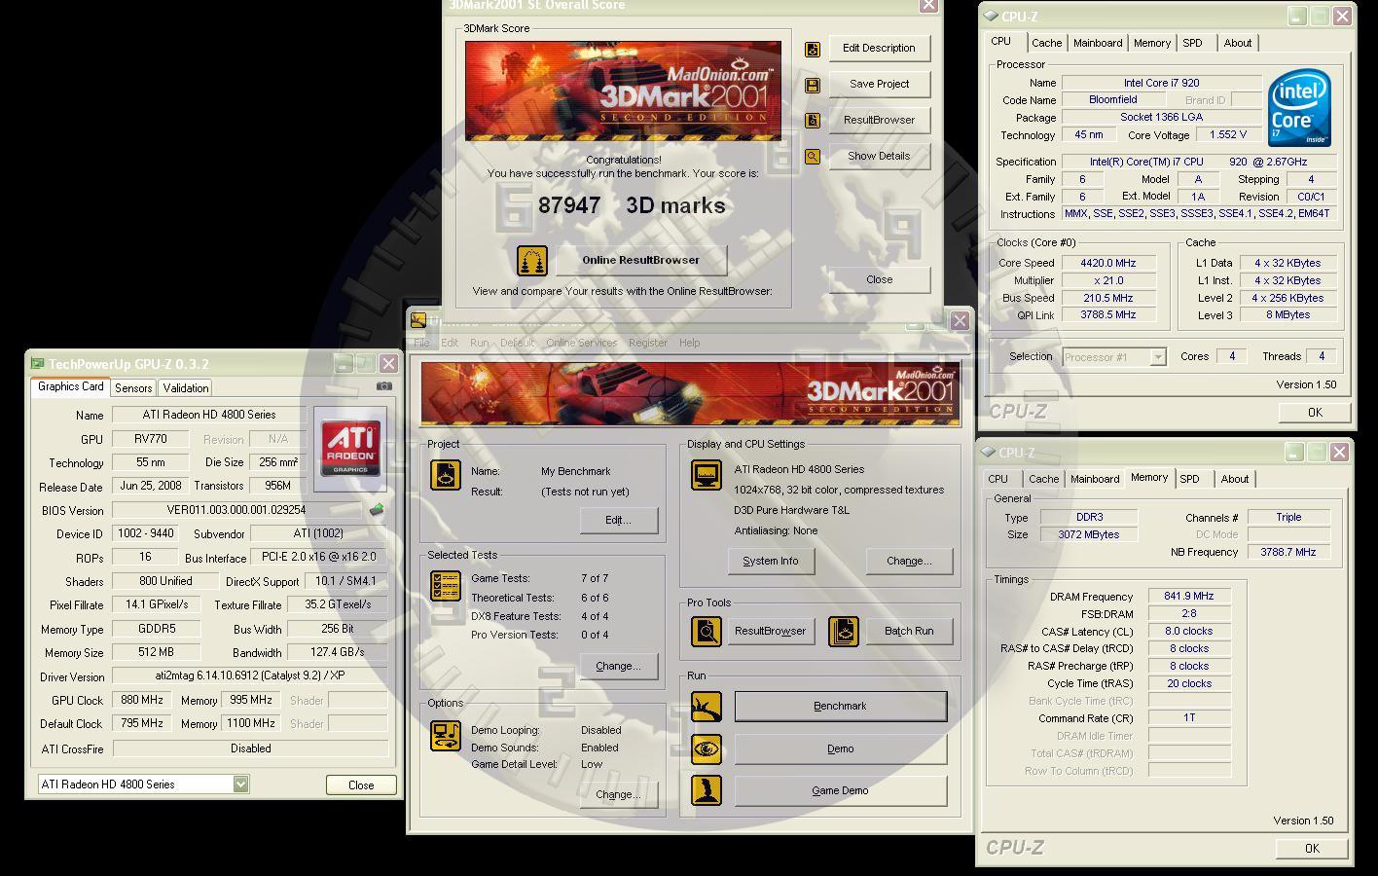Click the Project document icon in 3DMark
The width and height of the screenshot is (1378, 876).
click(446, 475)
